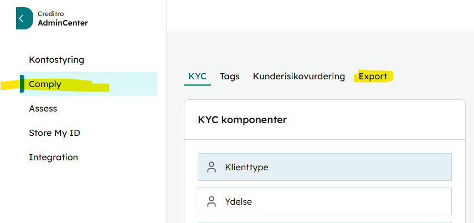Open Store My ID section
Image resolution: width=474 pixels, height=223 pixels.
point(54,133)
